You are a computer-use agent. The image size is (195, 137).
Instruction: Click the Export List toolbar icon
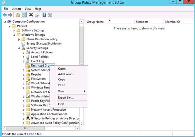(37, 15)
